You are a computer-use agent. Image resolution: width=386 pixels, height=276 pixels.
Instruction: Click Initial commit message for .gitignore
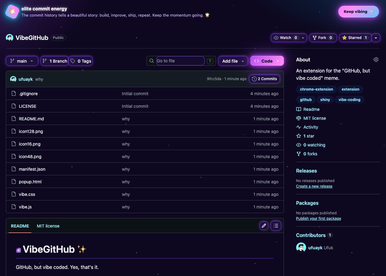pyautogui.click(x=135, y=94)
